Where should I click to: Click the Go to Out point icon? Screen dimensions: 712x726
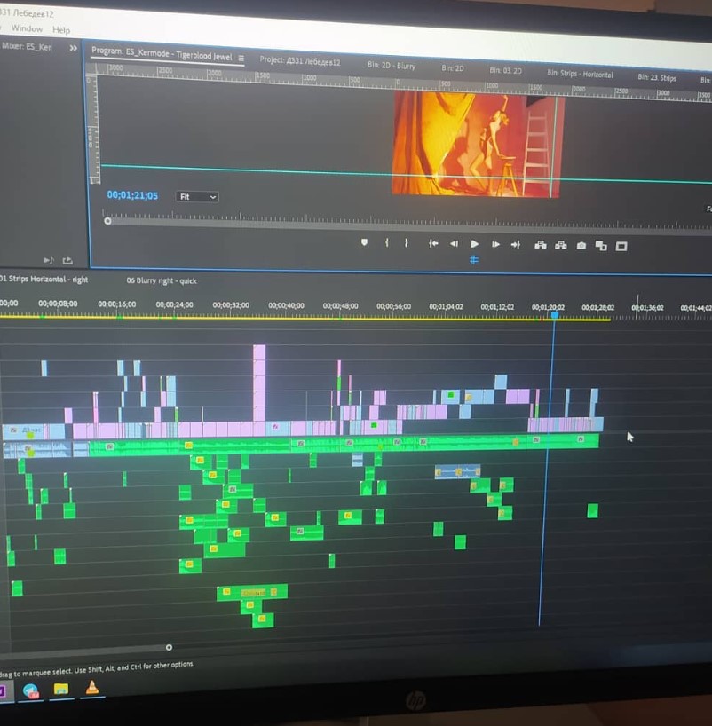click(516, 244)
